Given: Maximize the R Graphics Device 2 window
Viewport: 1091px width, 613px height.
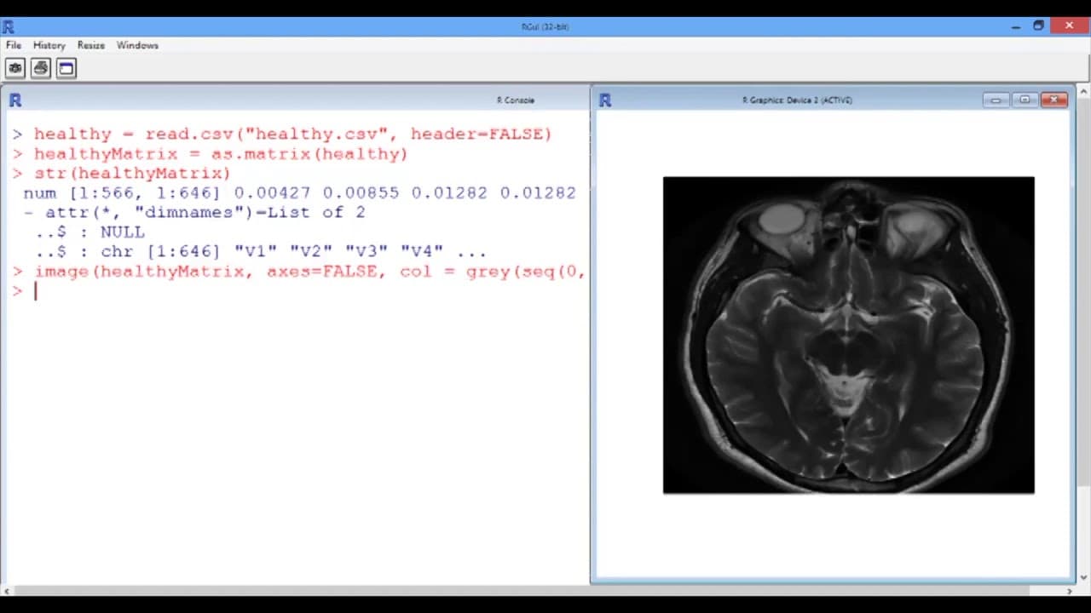Looking at the screenshot, I should [1025, 100].
